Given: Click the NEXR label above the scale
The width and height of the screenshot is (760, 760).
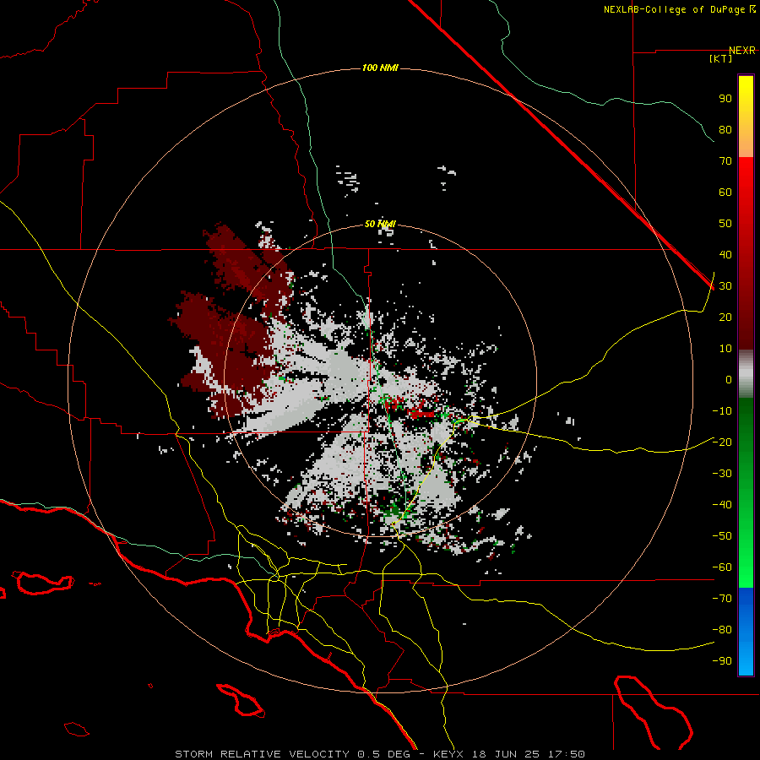Looking at the screenshot, I should point(742,51).
